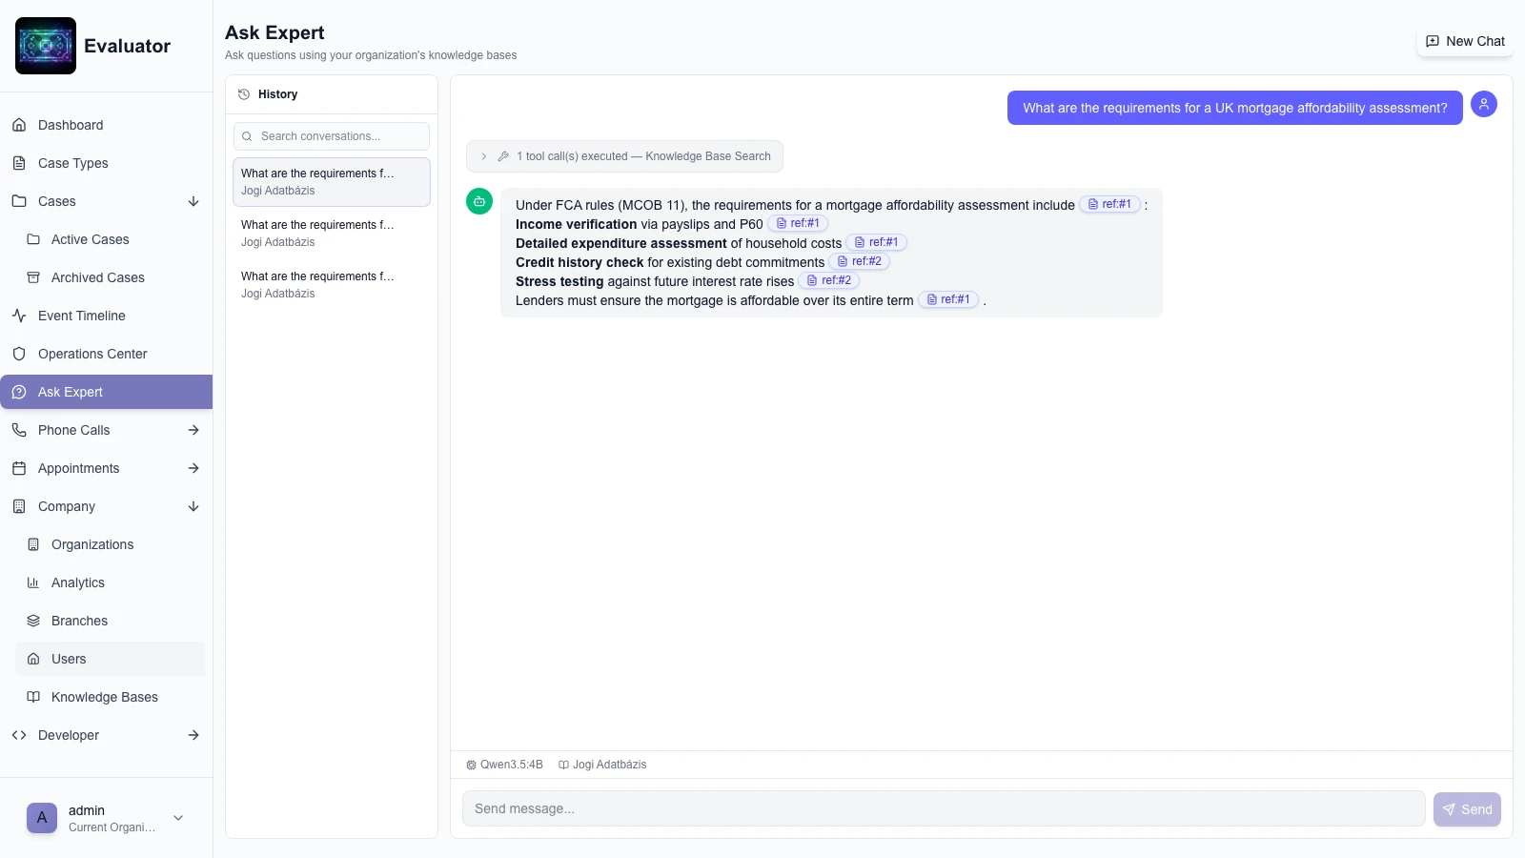Click the History clock icon
Viewport: 1525px width, 858px height.
click(244, 94)
